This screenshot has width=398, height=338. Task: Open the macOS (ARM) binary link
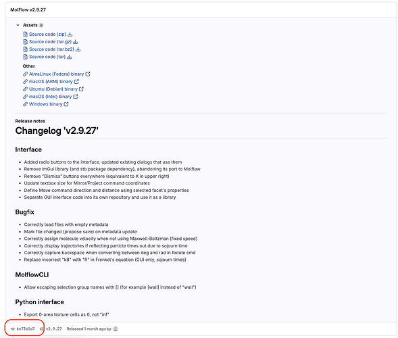coord(51,82)
